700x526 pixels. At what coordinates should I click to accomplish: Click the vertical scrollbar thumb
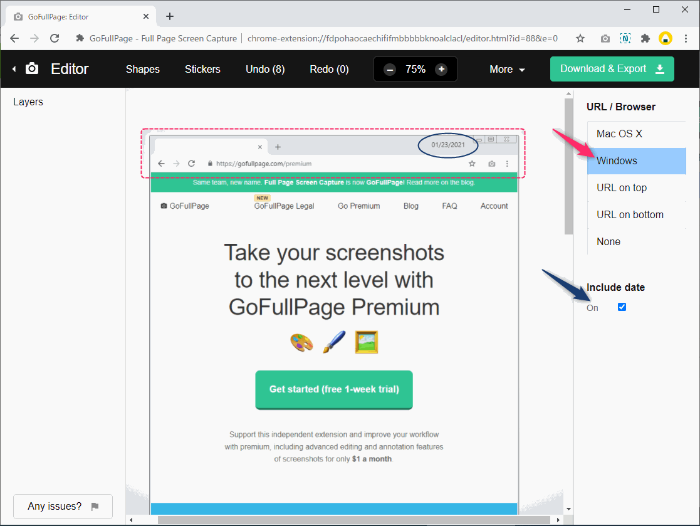568,166
